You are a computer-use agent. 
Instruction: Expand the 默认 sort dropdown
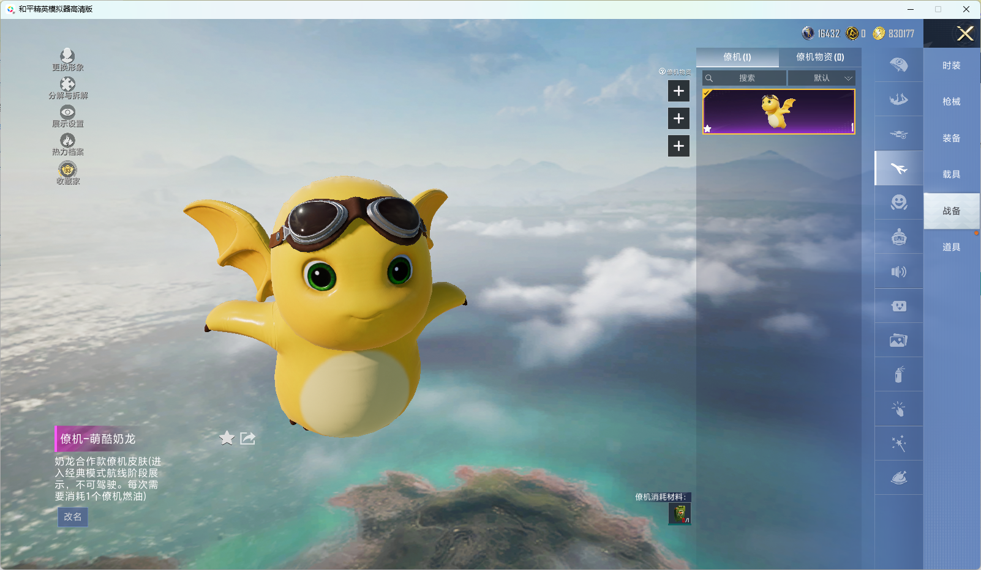[821, 78]
